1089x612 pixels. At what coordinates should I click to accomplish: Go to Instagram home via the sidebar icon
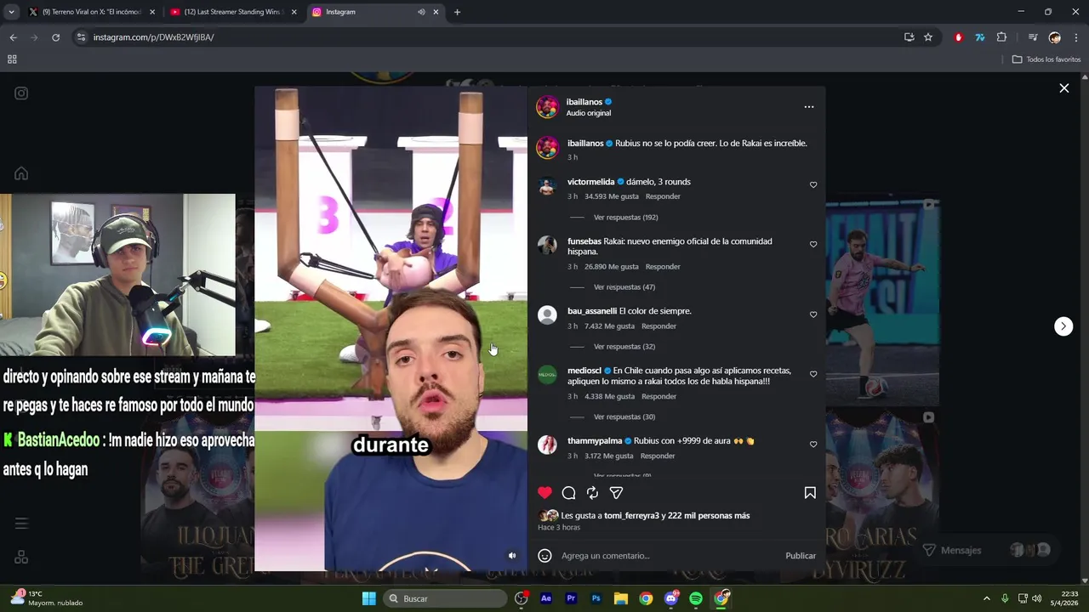(x=21, y=173)
